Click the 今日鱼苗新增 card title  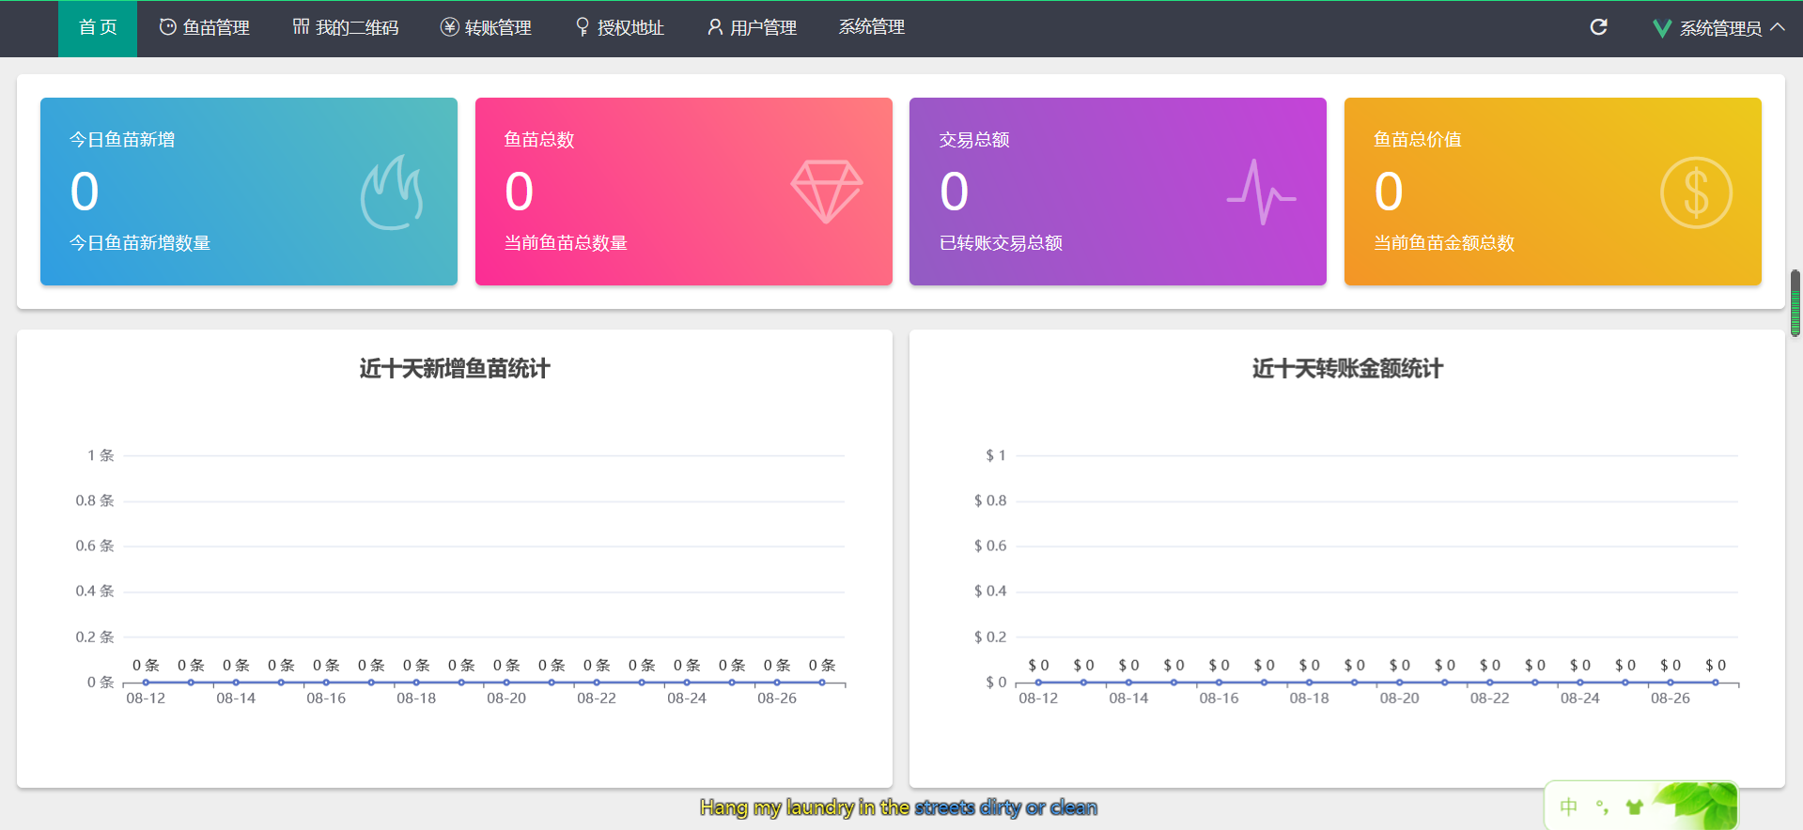[x=122, y=140]
